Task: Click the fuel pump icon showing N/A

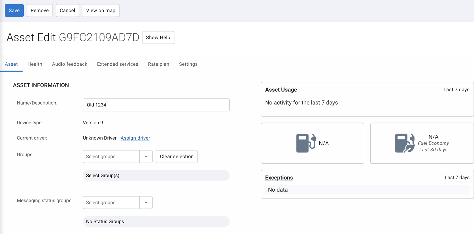Action: (306, 143)
